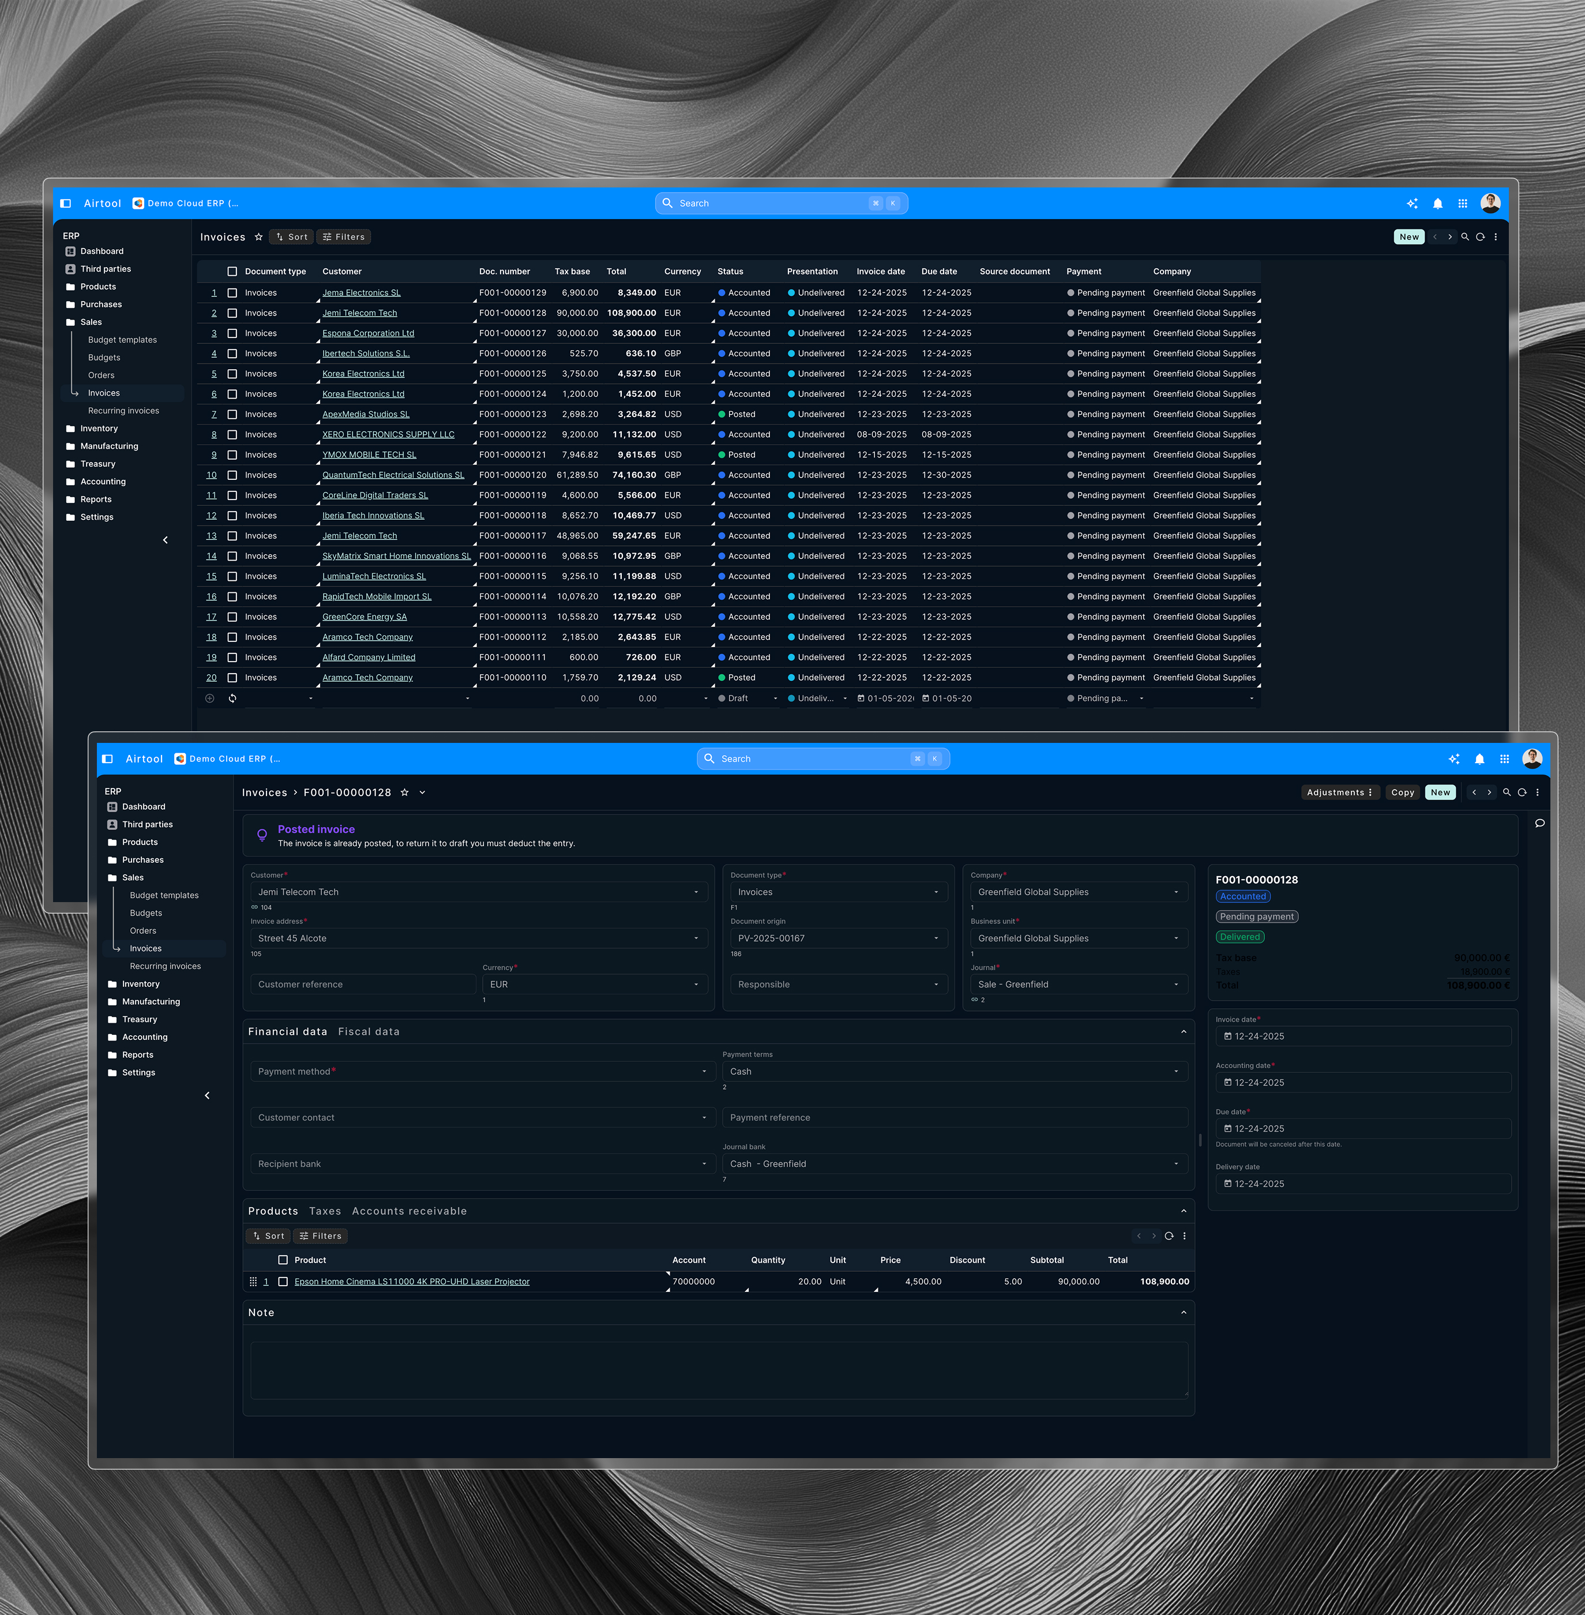Open the apps grid in bottom window
The height and width of the screenshot is (1615, 1585).
(1504, 759)
